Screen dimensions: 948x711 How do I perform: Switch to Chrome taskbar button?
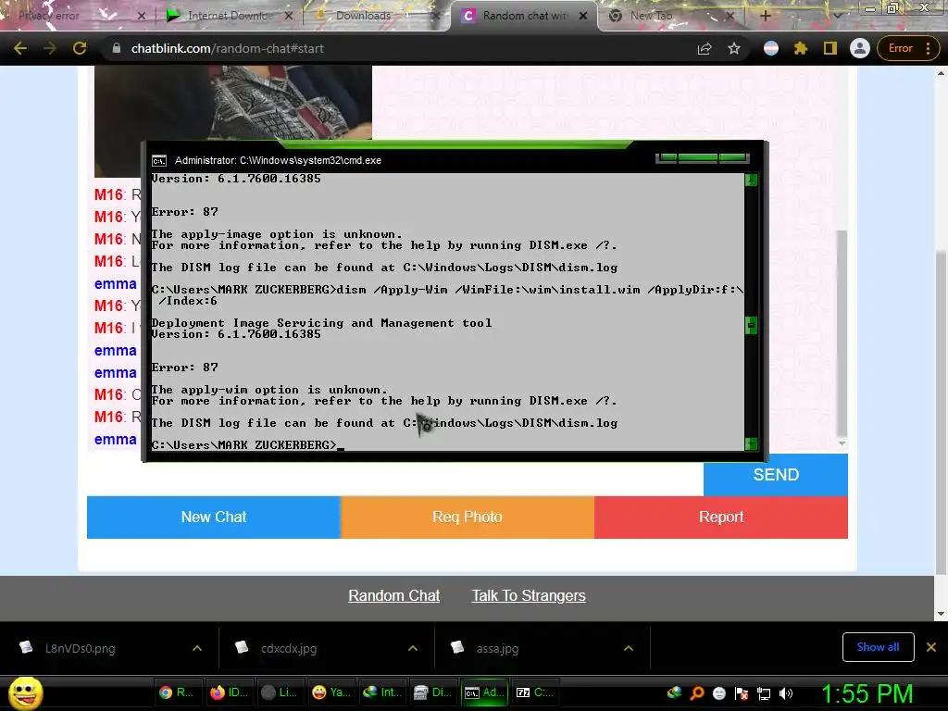pos(176,692)
